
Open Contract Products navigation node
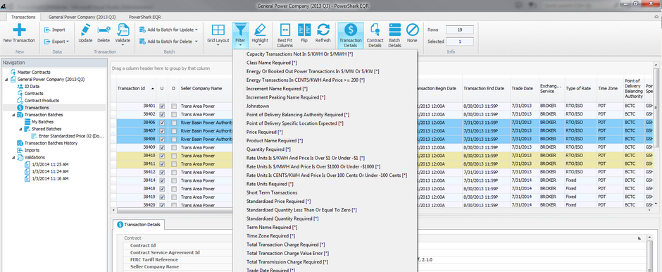pyautogui.click(x=42, y=101)
